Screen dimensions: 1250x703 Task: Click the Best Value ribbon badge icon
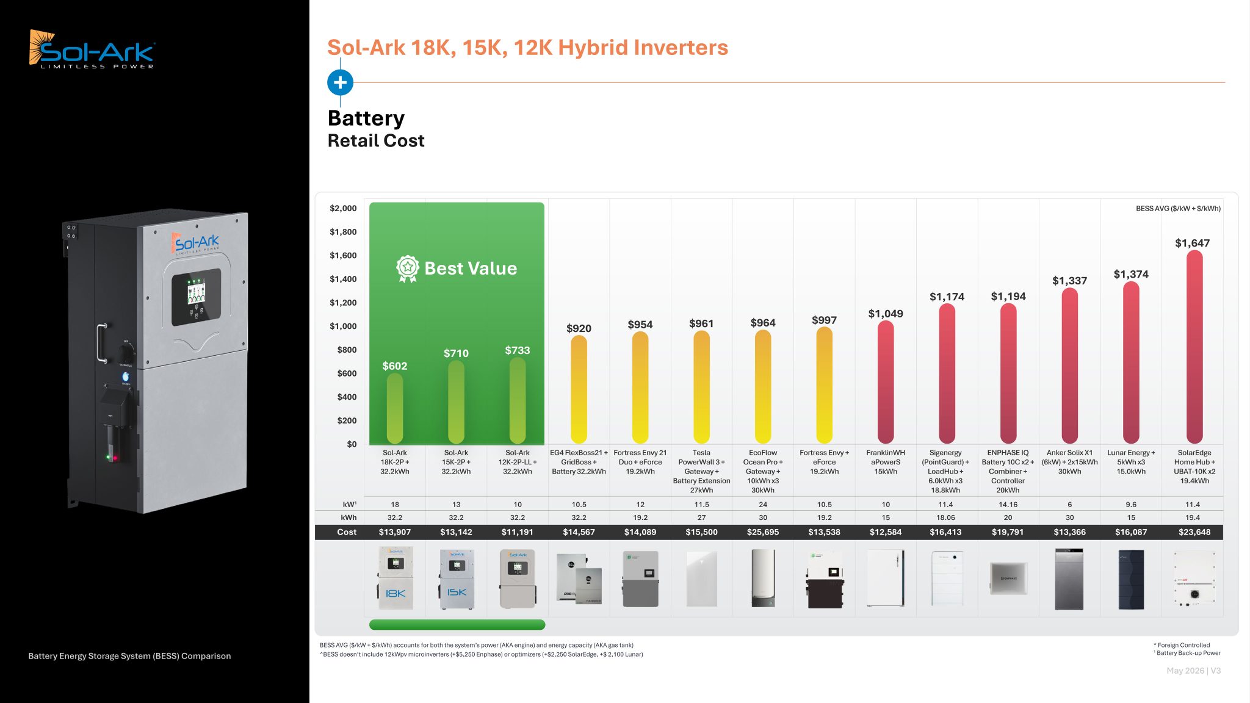point(407,269)
